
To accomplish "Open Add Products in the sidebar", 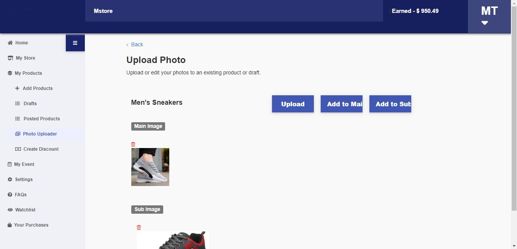I will point(37,88).
